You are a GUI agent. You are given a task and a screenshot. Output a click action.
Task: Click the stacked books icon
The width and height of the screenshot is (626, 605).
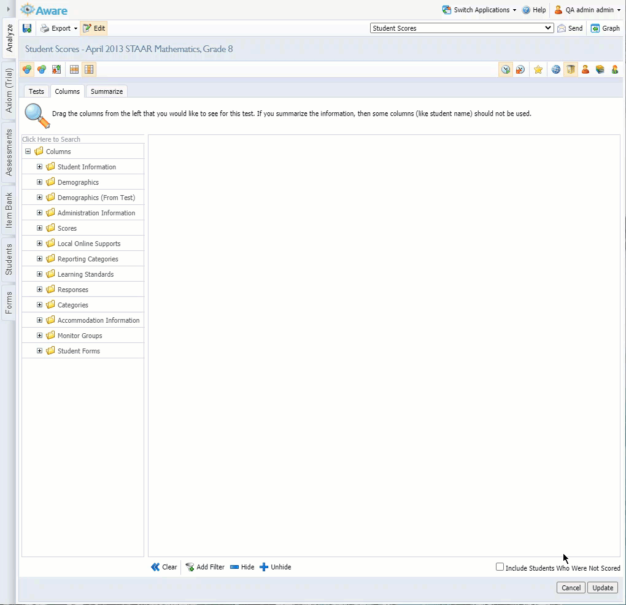click(x=600, y=69)
